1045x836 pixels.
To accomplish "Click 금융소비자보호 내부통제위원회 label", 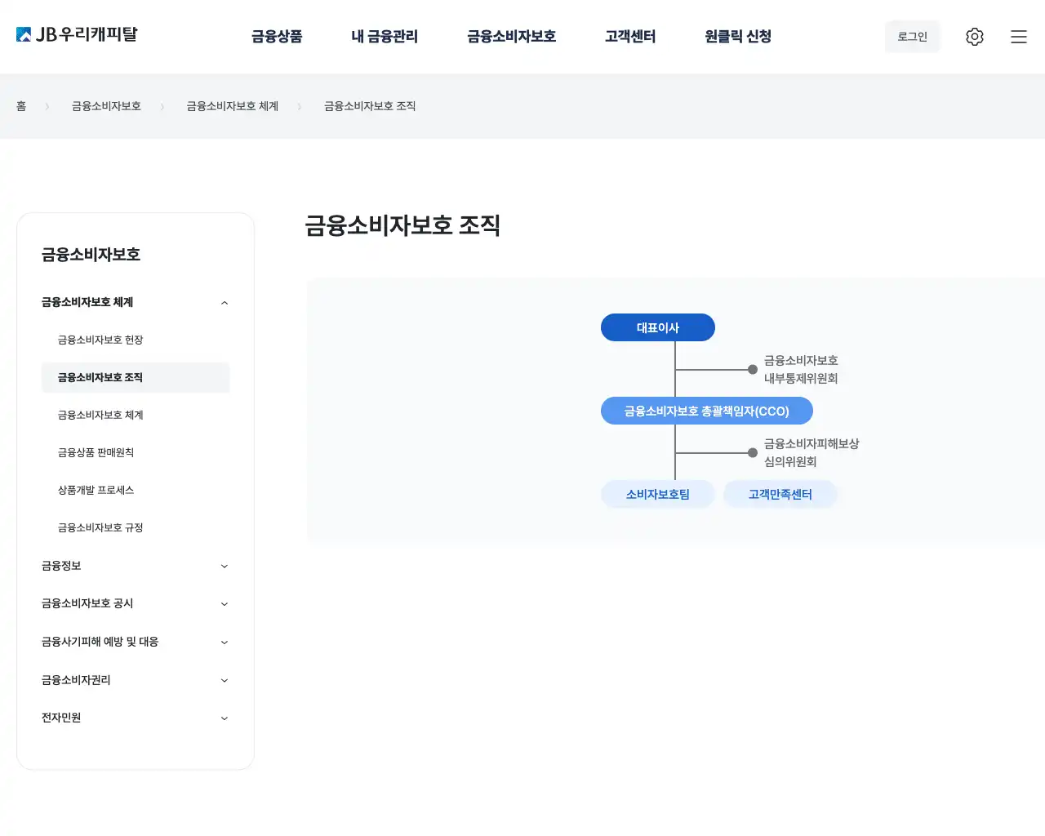I will pos(801,369).
